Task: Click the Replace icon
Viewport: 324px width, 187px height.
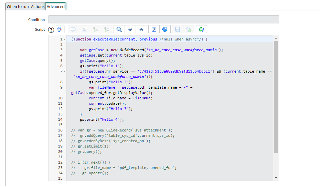Action: coord(96,29)
